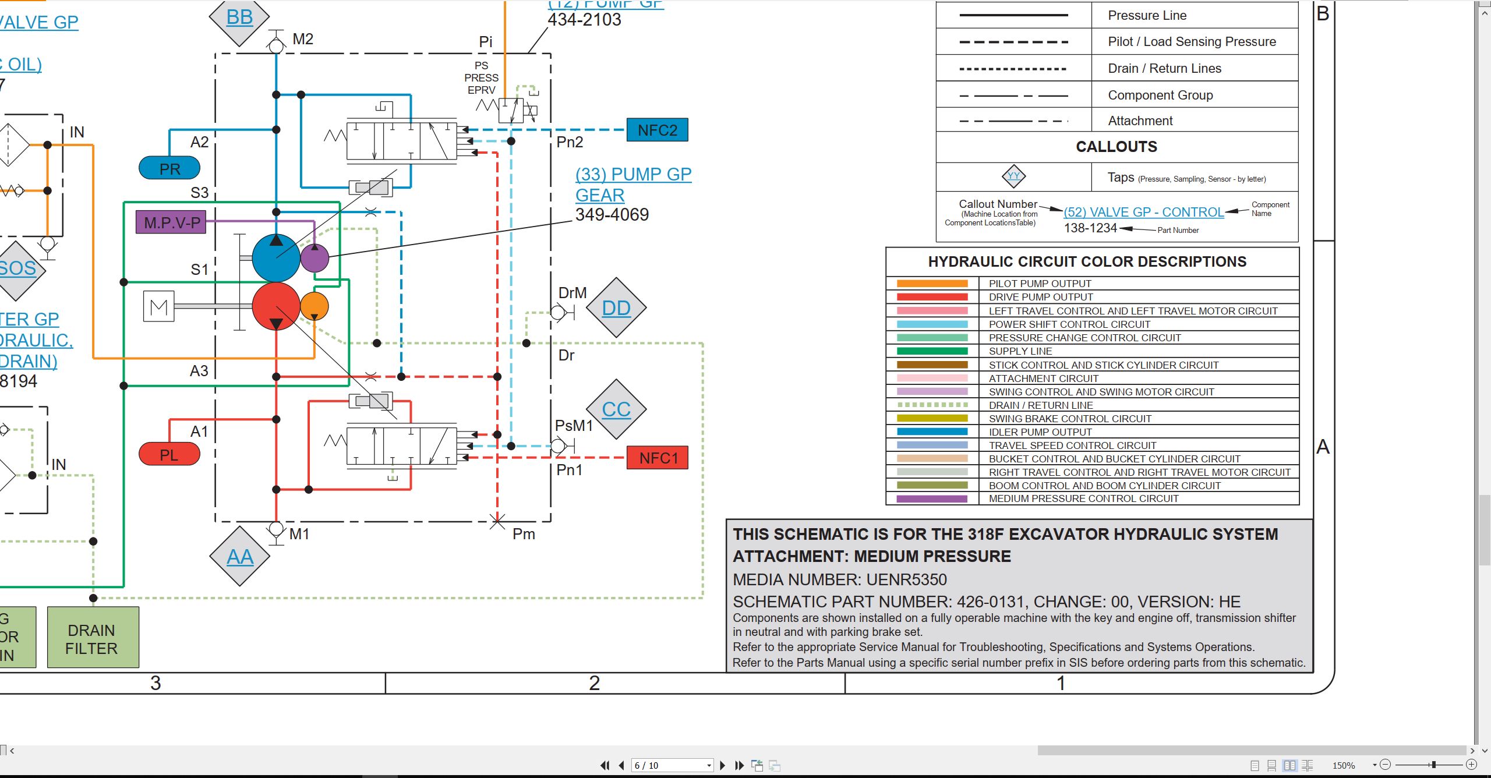
Task: Click the horizontal scrollbar thumb
Action: (1252, 750)
